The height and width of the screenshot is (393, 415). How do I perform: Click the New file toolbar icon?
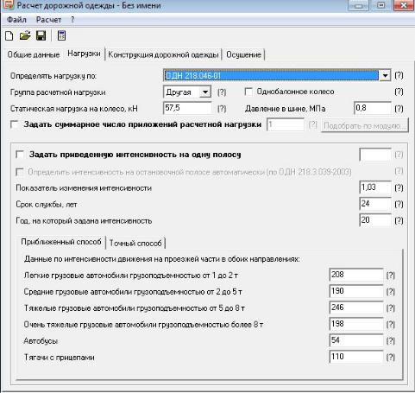[9, 36]
